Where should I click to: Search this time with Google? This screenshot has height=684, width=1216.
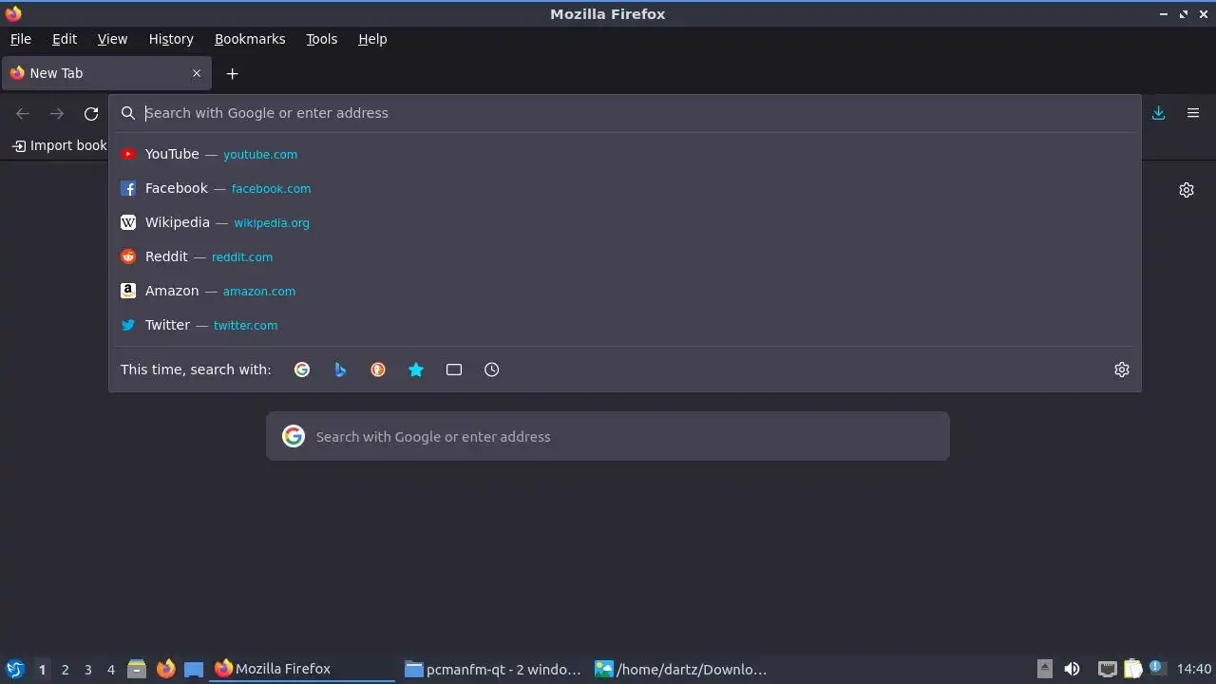pos(302,370)
